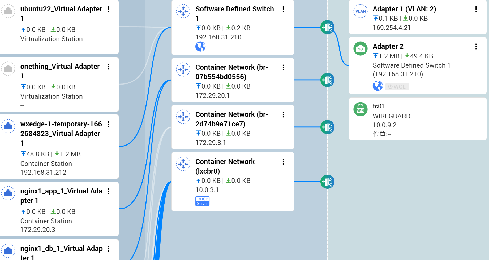Click the grey adapter icon for ubuntu22_Virtual Adapter
The height and width of the screenshot is (260, 489).
(x=8, y=11)
